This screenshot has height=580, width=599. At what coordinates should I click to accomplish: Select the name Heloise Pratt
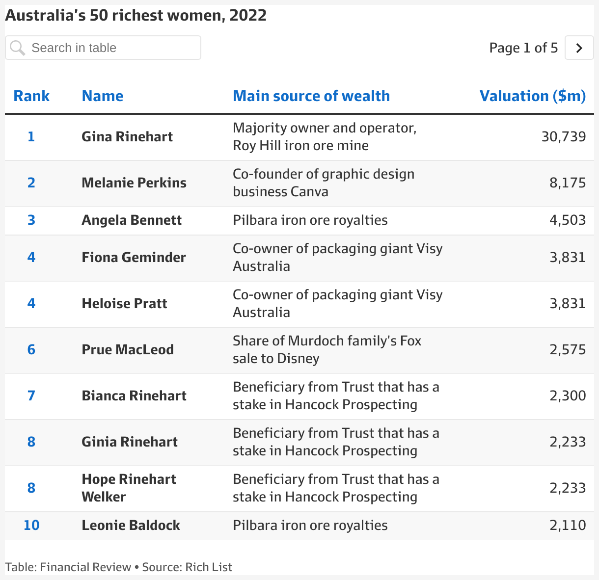(x=124, y=303)
